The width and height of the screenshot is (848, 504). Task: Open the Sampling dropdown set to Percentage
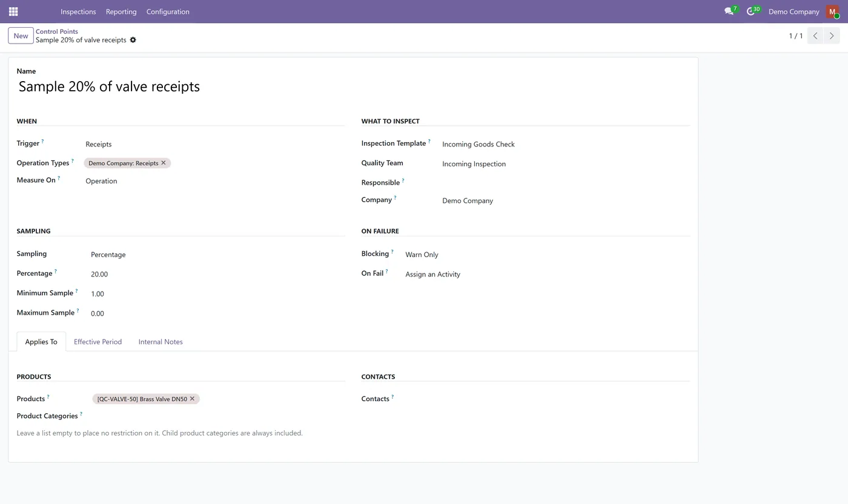coord(217,255)
